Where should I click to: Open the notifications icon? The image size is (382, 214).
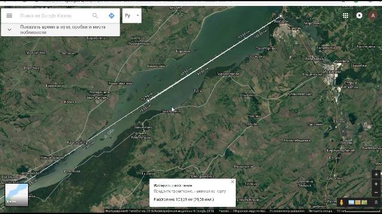pyautogui.click(x=359, y=16)
